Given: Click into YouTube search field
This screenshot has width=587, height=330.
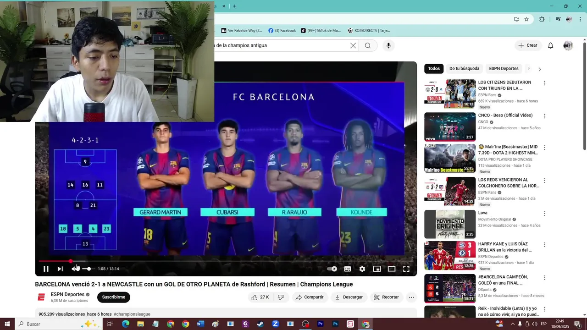Looking at the screenshot, I should (281, 45).
